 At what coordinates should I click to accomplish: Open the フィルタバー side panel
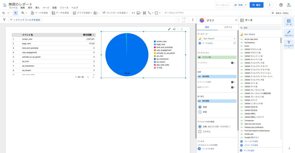289,44
